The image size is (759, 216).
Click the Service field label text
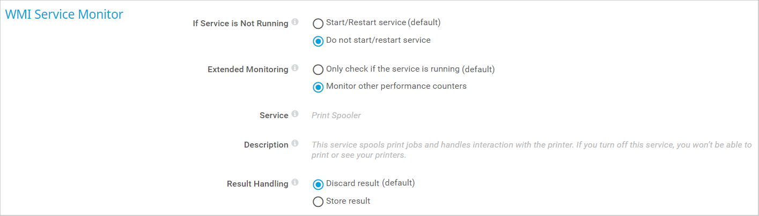(274, 115)
